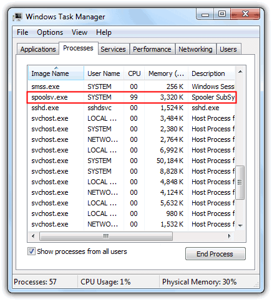This screenshot has width=272, height=300.
Task: Select the spoolsv.exe process row
Action: point(132,97)
